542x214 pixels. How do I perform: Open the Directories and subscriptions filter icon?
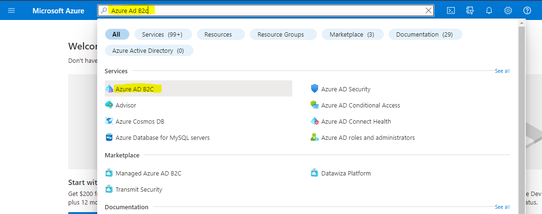coord(470,10)
